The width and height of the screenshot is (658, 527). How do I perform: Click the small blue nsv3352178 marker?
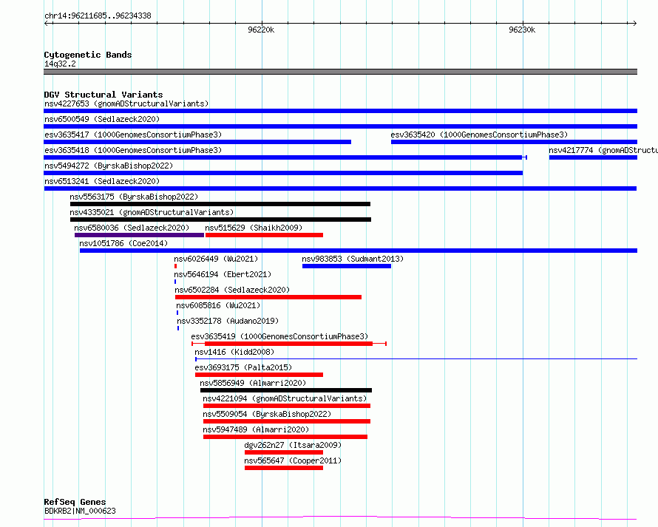click(178, 328)
